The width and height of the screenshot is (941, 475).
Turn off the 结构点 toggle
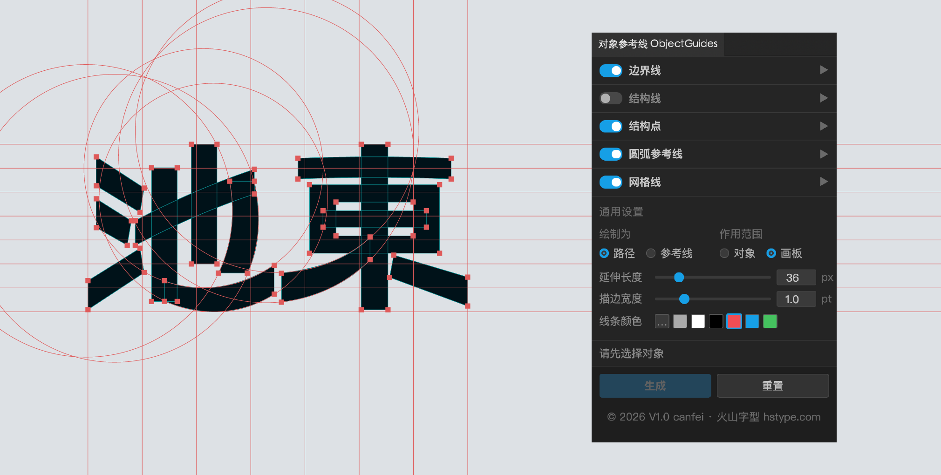[611, 126]
